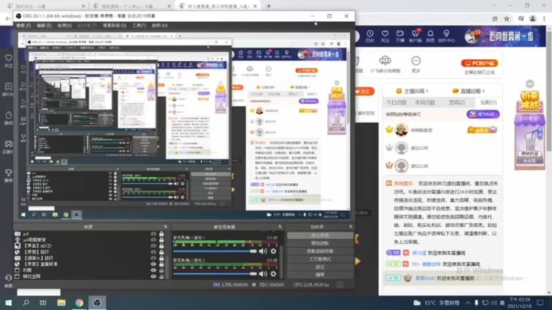Pop out the 音效混音器 dock panel icon

[280, 227]
